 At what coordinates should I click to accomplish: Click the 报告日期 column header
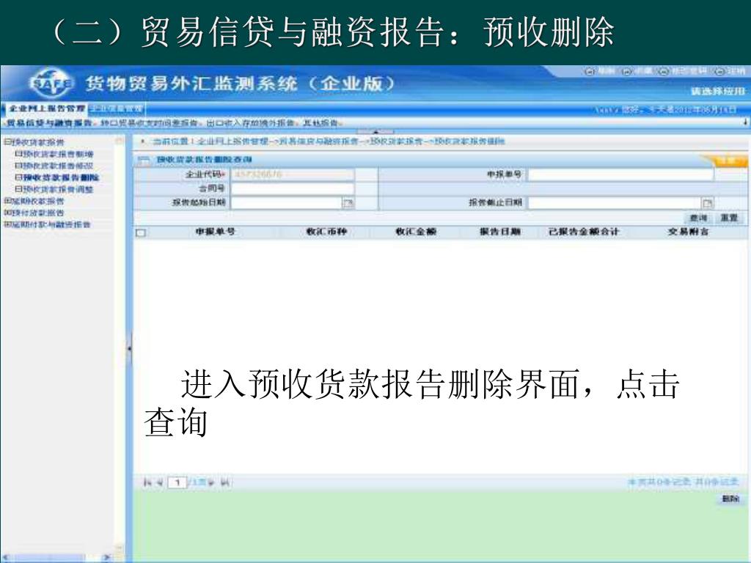500,232
